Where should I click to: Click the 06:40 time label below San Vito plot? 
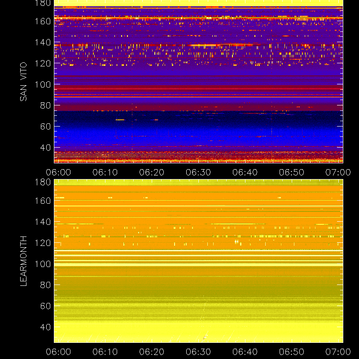point(245,172)
